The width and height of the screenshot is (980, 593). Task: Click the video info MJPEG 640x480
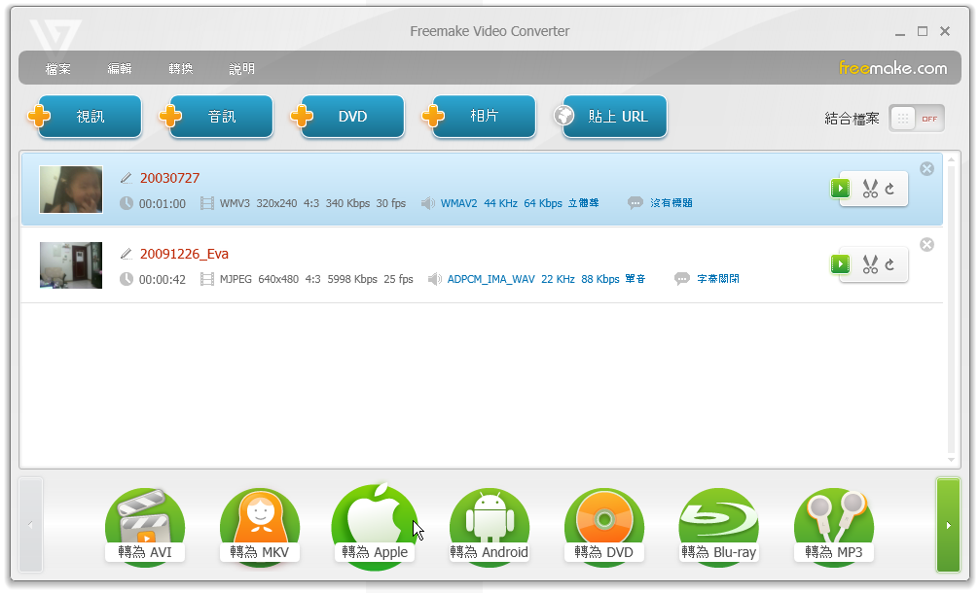coord(316,279)
